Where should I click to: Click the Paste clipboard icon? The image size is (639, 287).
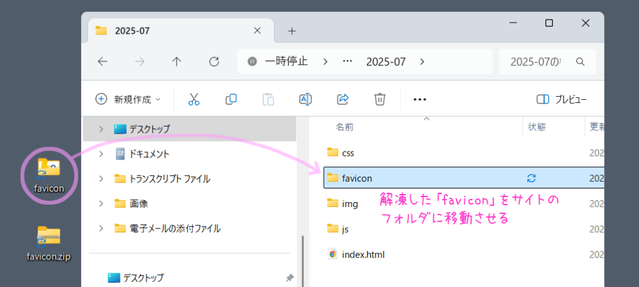click(268, 99)
